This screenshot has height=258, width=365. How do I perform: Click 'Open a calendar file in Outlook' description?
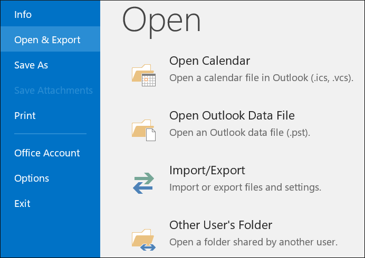tap(261, 78)
